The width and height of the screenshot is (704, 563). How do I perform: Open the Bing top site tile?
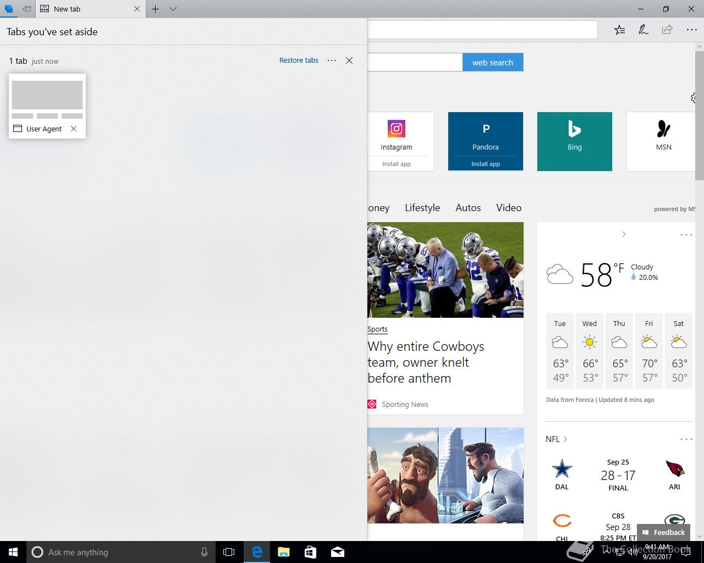[575, 141]
